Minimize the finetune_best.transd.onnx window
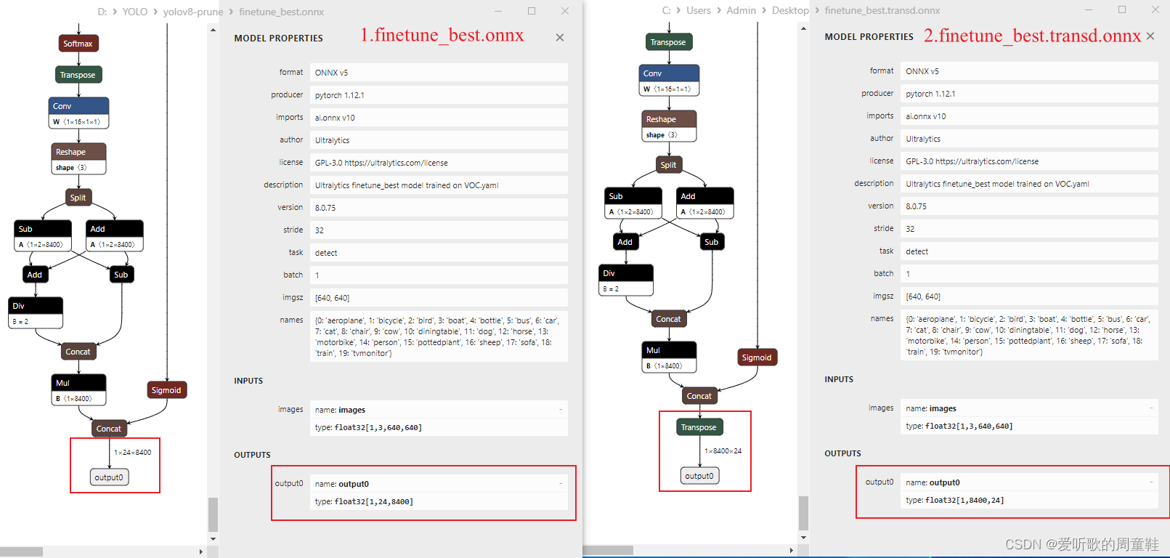The width and height of the screenshot is (1170, 558). click(1089, 9)
